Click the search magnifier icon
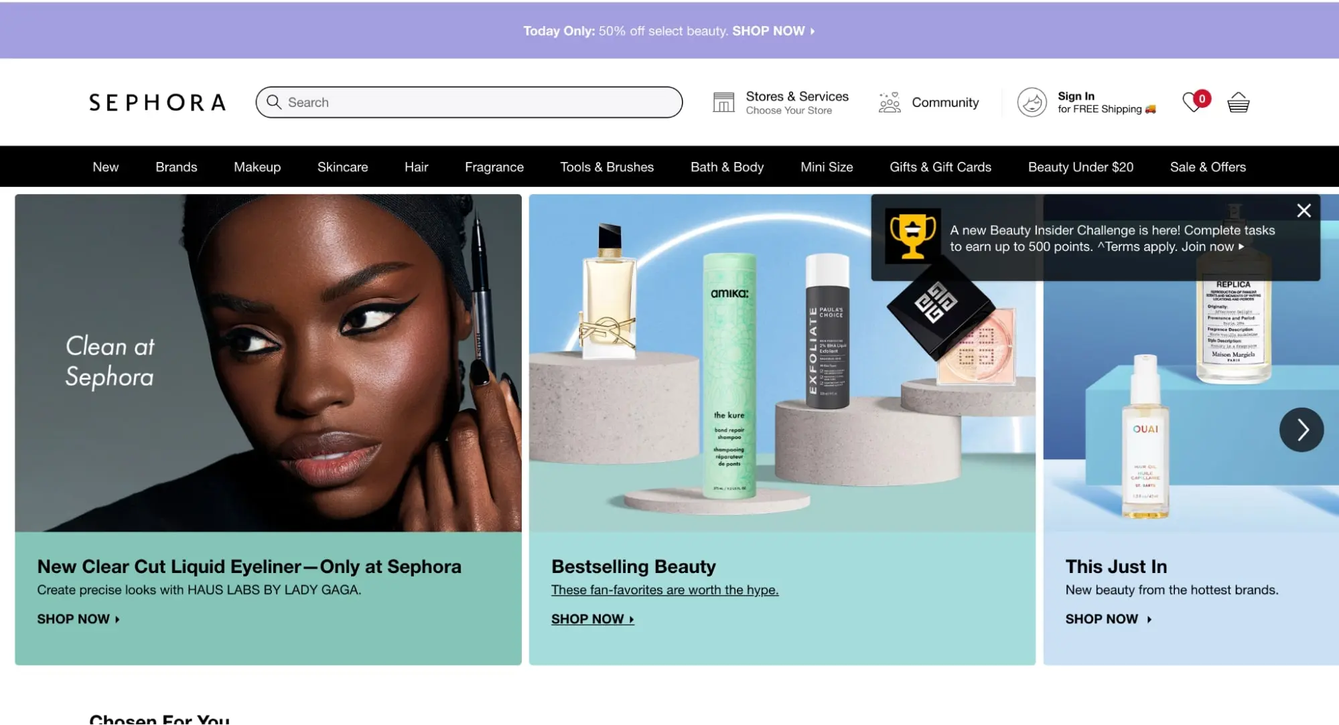Screen dimensions: 1339x725 tap(273, 102)
